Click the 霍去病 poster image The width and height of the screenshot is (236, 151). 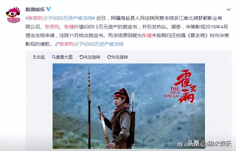click(x=129, y=106)
